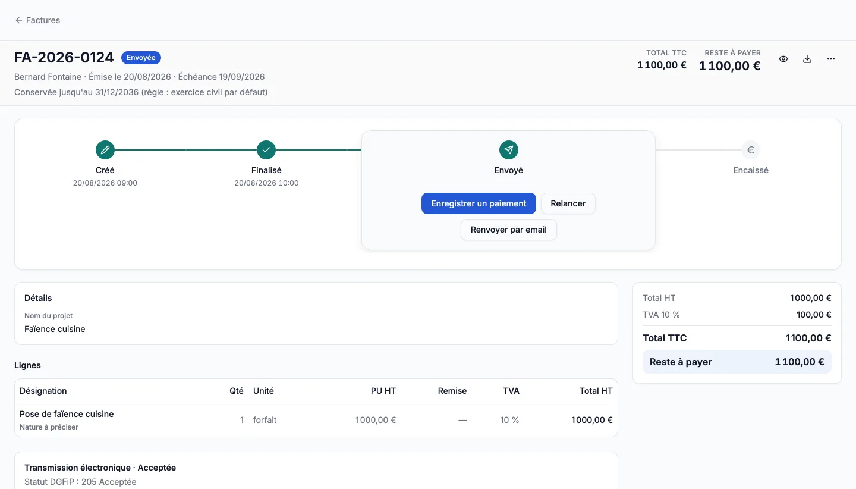
Task: Click the Envoyé paper plane icon
Action: click(509, 150)
